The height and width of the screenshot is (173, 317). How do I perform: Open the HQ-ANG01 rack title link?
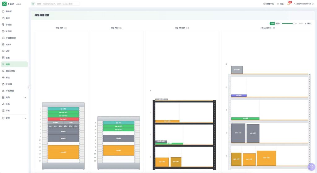[x=180, y=28]
